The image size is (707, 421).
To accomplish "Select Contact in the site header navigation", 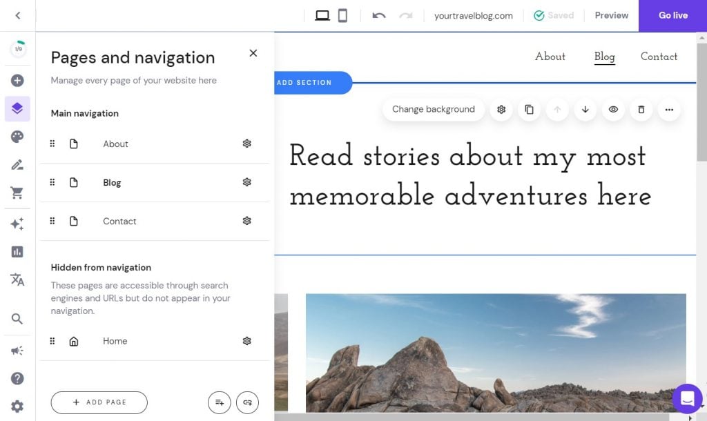I will click(x=659, y=57).
